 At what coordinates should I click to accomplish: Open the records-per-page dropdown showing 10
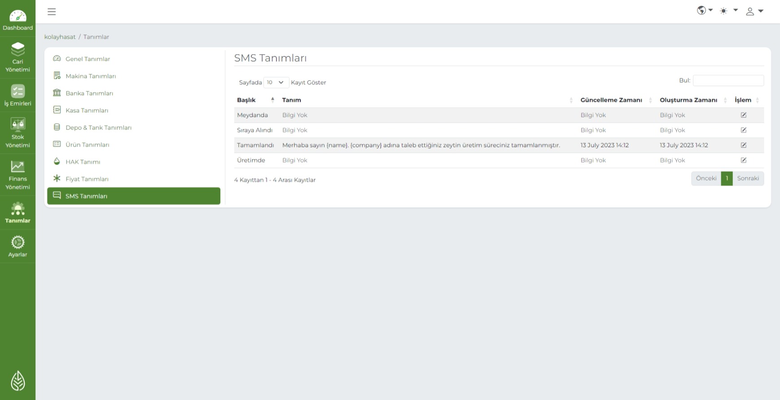click(276, 83)
